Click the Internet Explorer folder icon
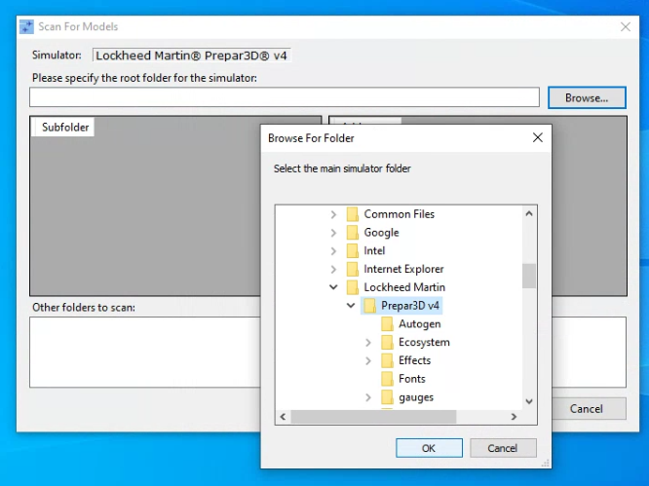The height and width of the screenshot is (486, 649). coord(352,269)
